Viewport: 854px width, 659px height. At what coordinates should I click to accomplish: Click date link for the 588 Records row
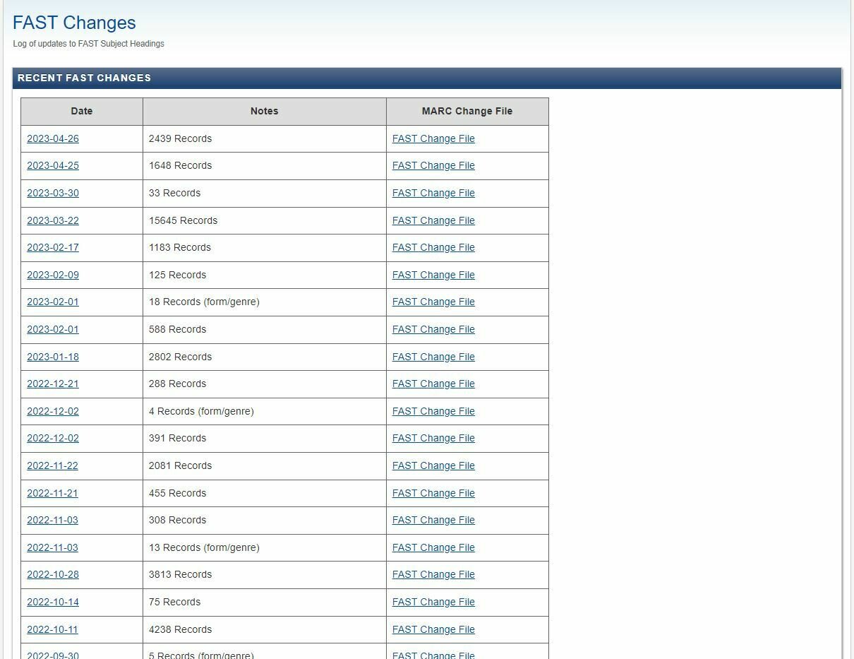pos(53,329)
